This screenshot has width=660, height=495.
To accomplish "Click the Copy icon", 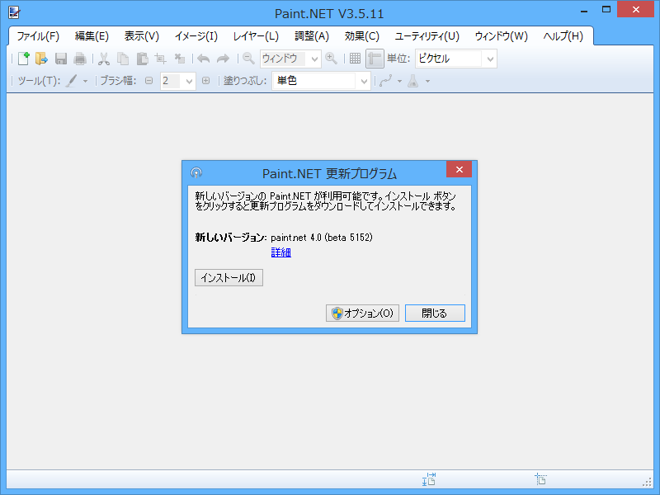I will tap(123, 59).
